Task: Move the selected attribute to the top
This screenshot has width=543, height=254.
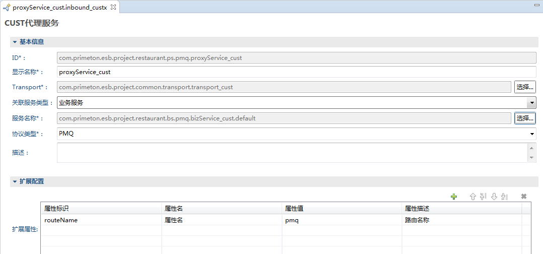Action: pyautogui.click(x=483, y=197)
